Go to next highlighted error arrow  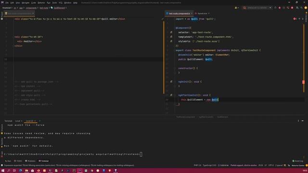pyautogui.click(x=303, y=19)
